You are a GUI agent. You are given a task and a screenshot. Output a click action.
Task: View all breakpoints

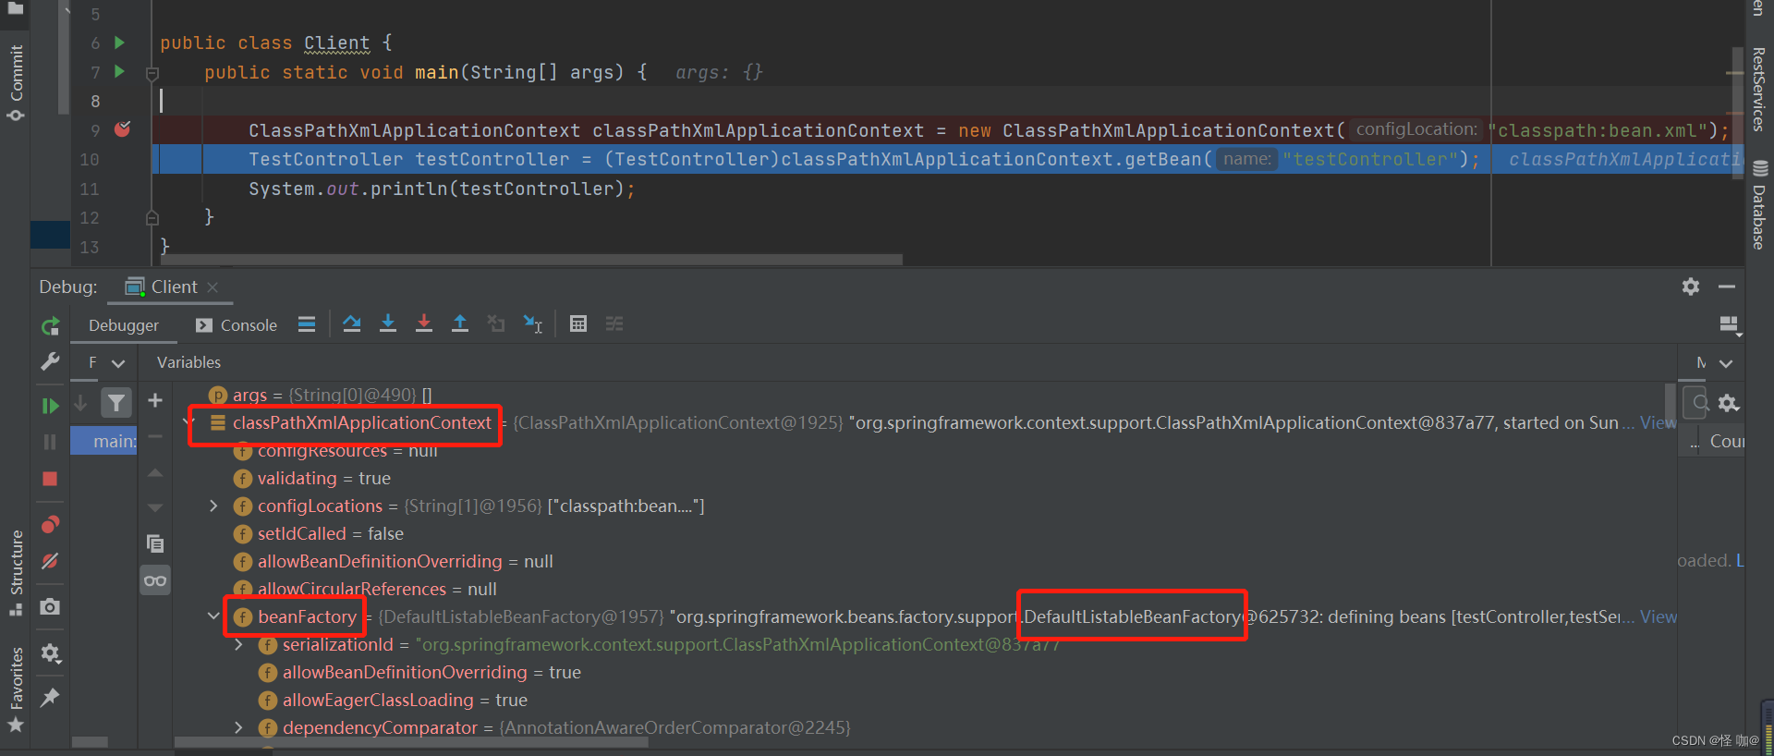click(x=50, y=524)
